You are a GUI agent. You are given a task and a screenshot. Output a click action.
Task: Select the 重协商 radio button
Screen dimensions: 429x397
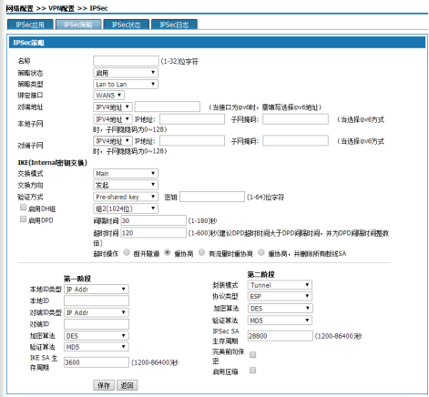167,252
